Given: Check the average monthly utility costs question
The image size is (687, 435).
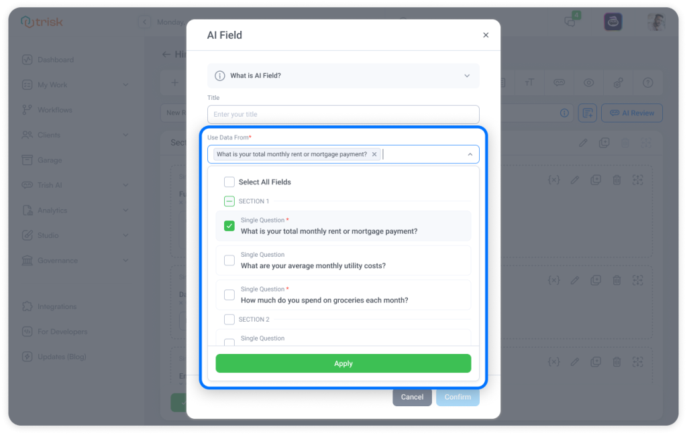Looking at the screenshot, I should (229, 260).
